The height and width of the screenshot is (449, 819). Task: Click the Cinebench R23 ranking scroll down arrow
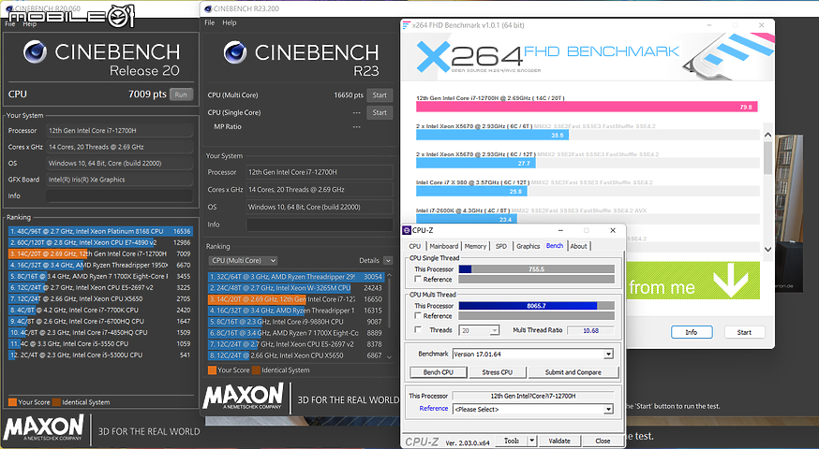(x=389, y=356)
